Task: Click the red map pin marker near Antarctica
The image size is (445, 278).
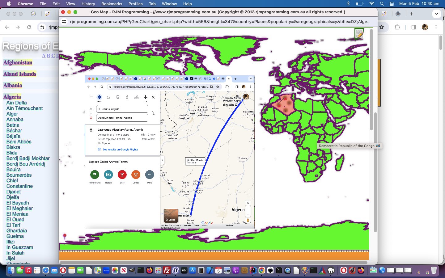Action: (65, 237)
